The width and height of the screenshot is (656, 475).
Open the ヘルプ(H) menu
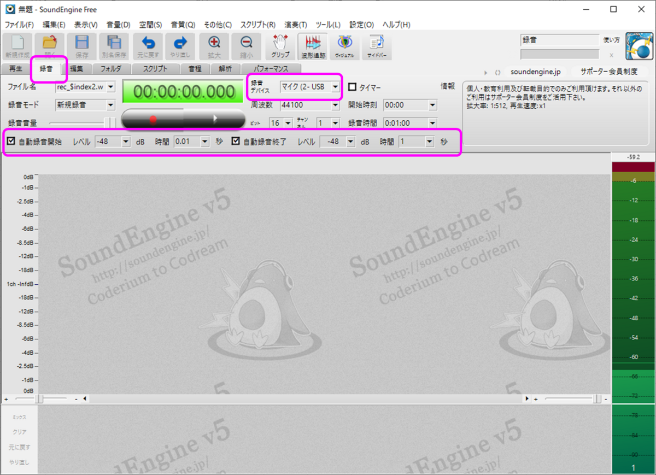tap(397, 25)
